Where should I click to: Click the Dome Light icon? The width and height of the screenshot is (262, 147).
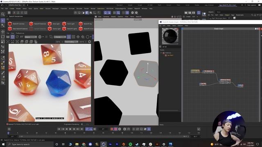pos(50,29)
